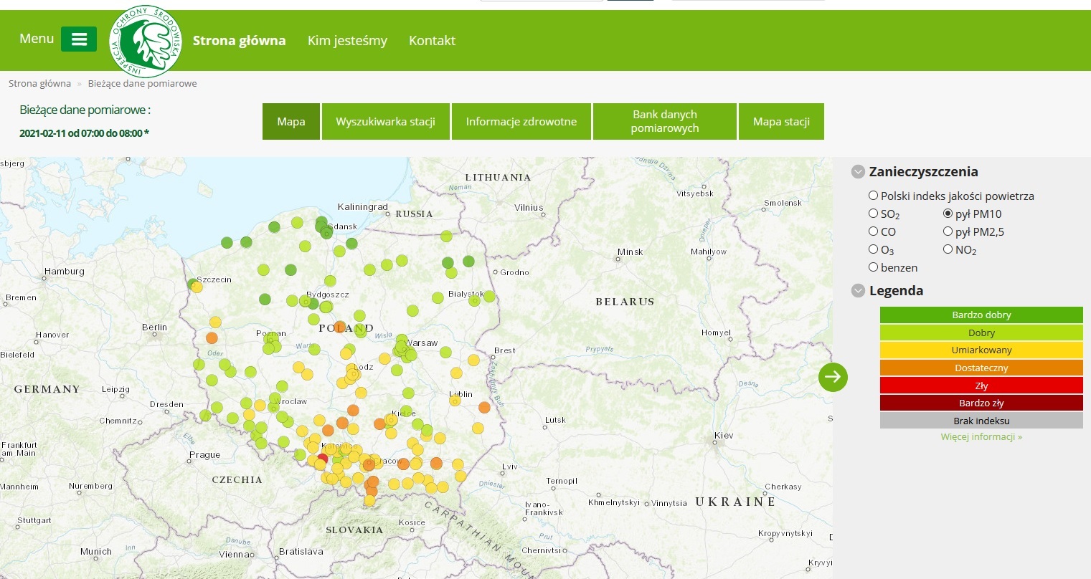Click the yellow station marker at Szczecin
1091x579 pixels.
pyautogui.click(x=197, y=287)
